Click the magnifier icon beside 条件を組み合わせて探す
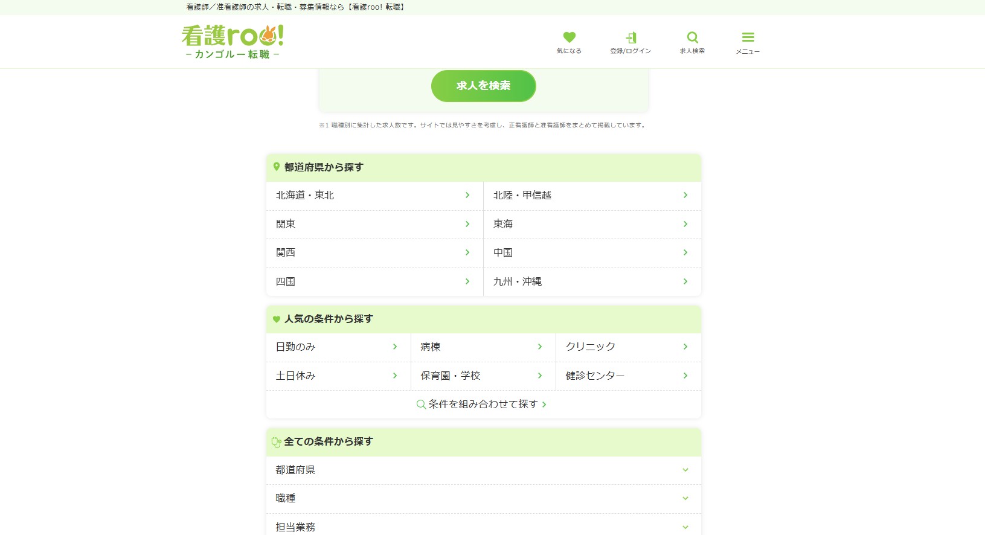Screen dimensions: 985x535 coord(421,405)
